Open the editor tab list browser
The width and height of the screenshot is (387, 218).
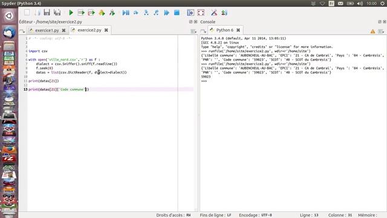[22, 31]
